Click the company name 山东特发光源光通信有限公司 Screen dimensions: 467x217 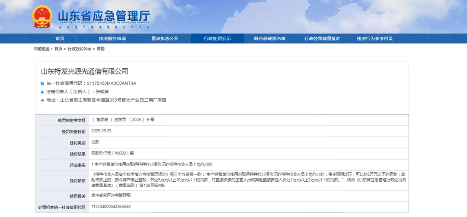click(x=84, y=71)
